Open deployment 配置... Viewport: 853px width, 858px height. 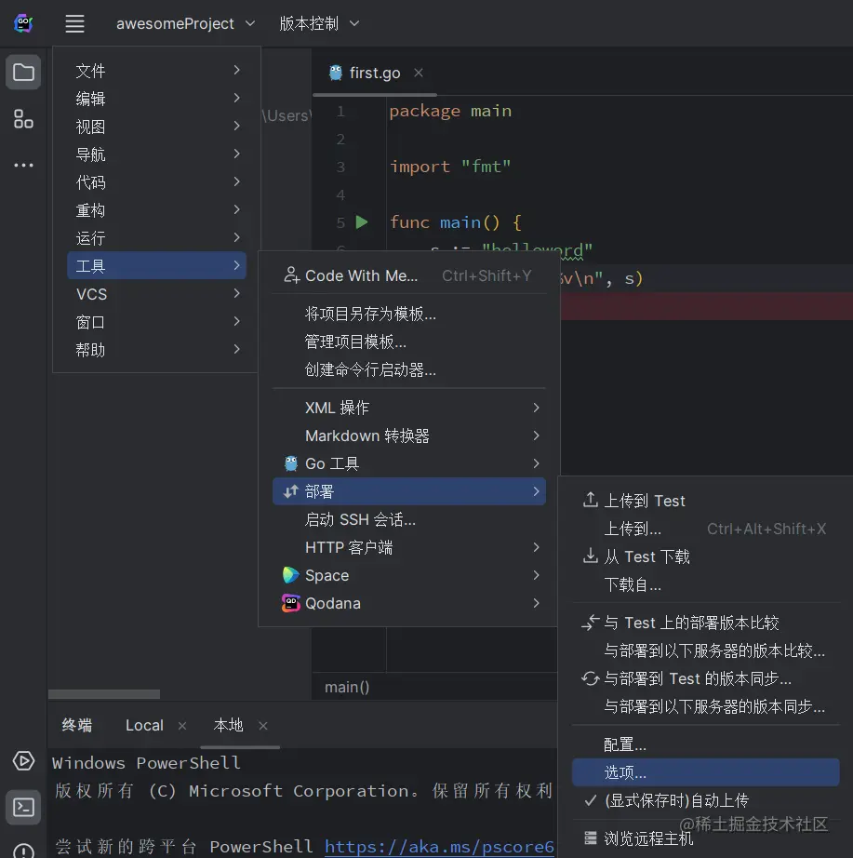pyautogui.click(x=705, y=744)
